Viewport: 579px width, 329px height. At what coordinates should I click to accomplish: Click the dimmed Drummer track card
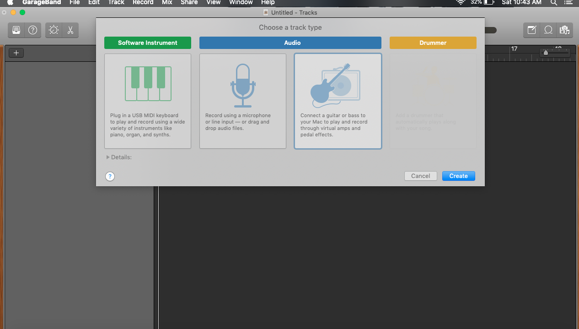tap(433, 101)
